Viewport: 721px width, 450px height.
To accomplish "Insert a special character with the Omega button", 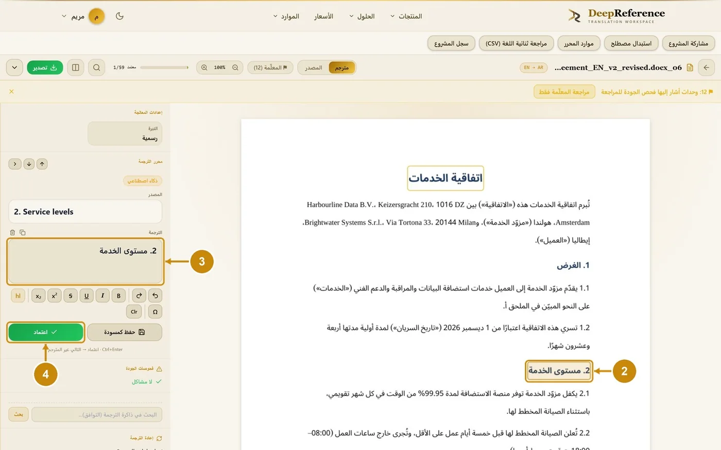I will coord(155,312).
